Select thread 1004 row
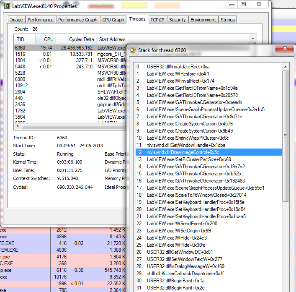This screenshot has height=292, width=296. point(71,60)
